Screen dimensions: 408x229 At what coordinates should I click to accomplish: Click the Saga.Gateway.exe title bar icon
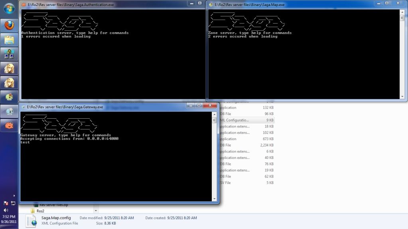click(24, 107)
